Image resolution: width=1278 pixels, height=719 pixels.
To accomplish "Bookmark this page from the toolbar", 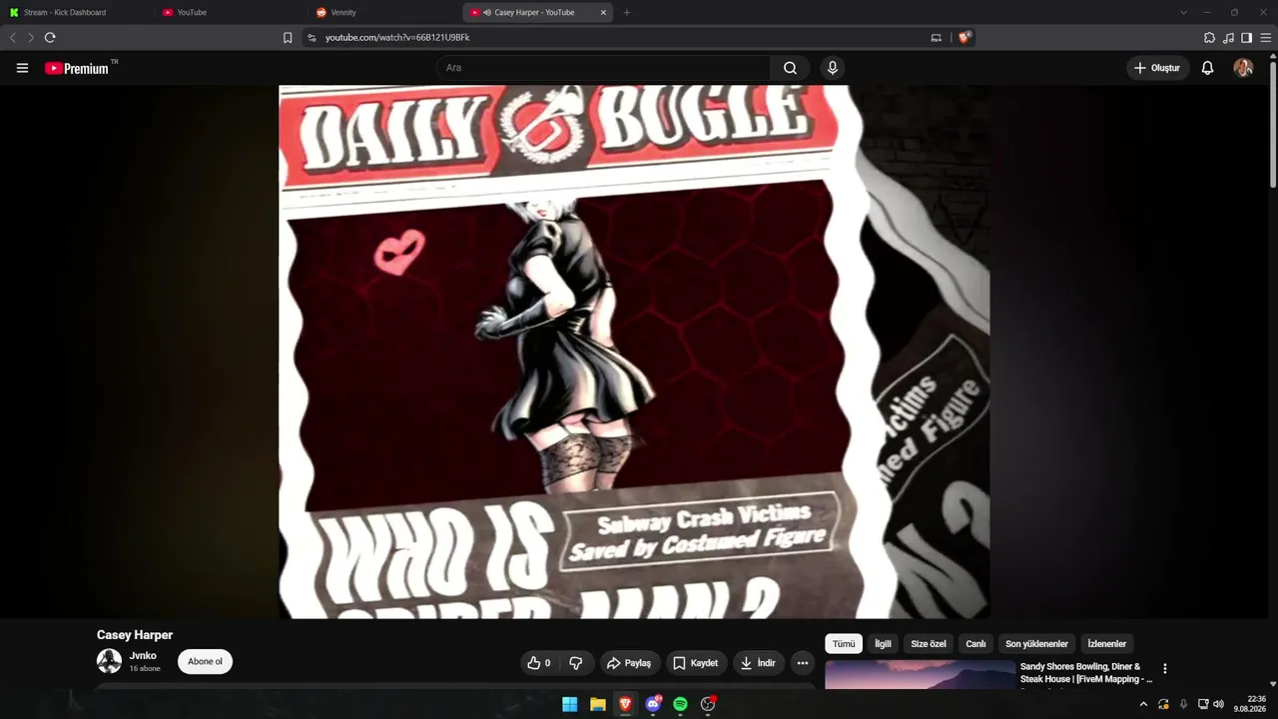I will tap(288, 38).
